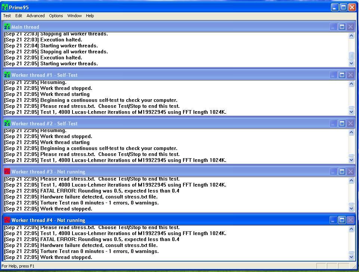The height and width of the screenshot is (272, 359).
Task: Minimize the Prime95 main window
Action: point(335,7)
